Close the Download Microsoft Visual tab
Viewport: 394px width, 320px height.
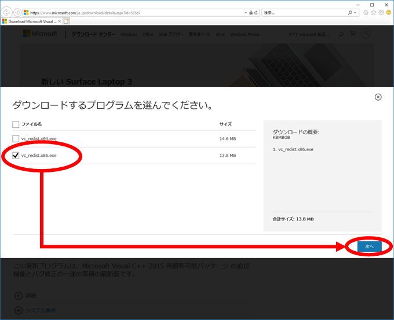pyautogui.click(x=59, y=21)
